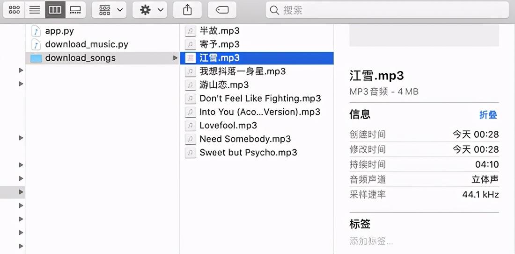Click the MP3 音频 - 4 MB subtitle
This screenshot has width=515, height=254.
[384, 92]
